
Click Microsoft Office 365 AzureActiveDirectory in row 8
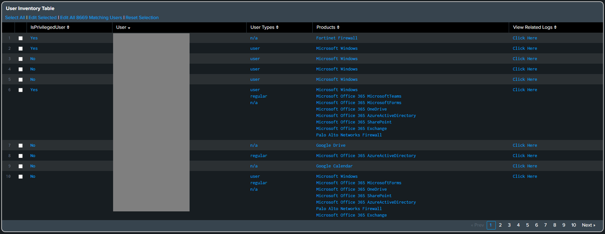(366, 156)
